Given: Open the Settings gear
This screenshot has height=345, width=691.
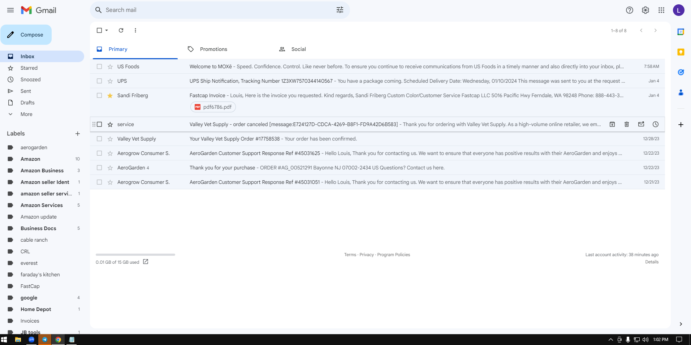Looking at the screenshot, I should tap(645, 10).
